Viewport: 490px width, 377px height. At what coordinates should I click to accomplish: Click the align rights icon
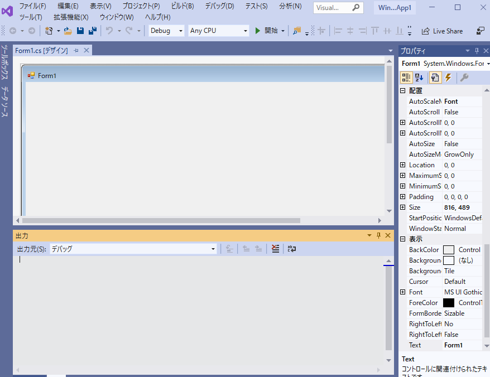click(x=363, y=31)
